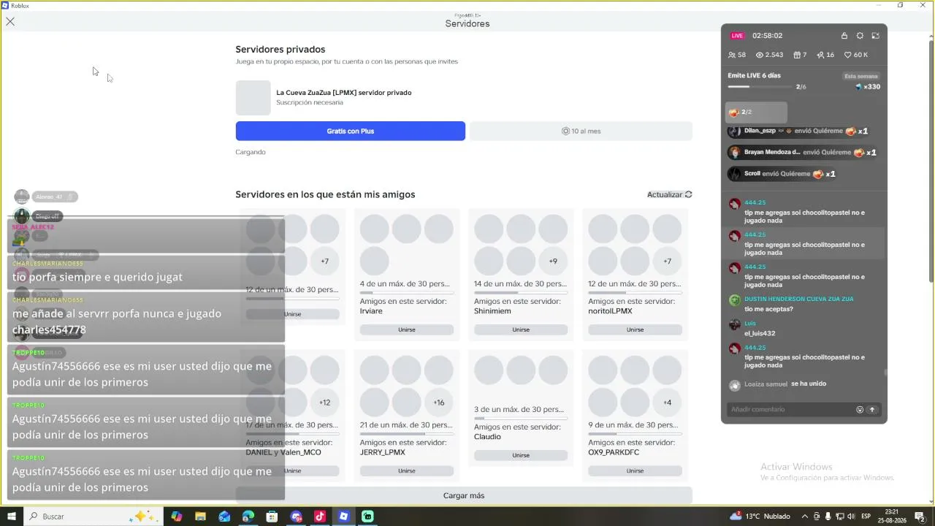This screenshot has height=526, width=935.
Task: Join the server where Shinimiem is playing
Action: pyautogui.click(x=521, y=329)
